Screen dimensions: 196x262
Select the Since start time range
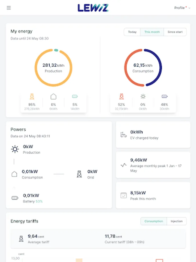pos(175,32)
